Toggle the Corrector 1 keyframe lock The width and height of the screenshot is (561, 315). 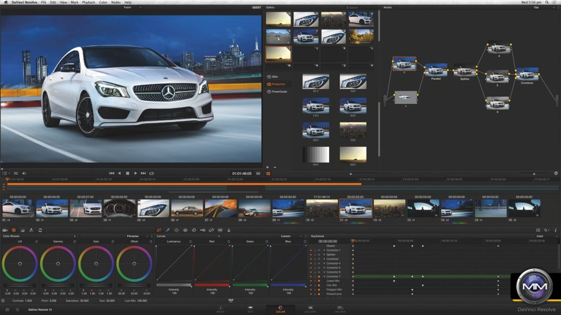[x=315, y=250]
